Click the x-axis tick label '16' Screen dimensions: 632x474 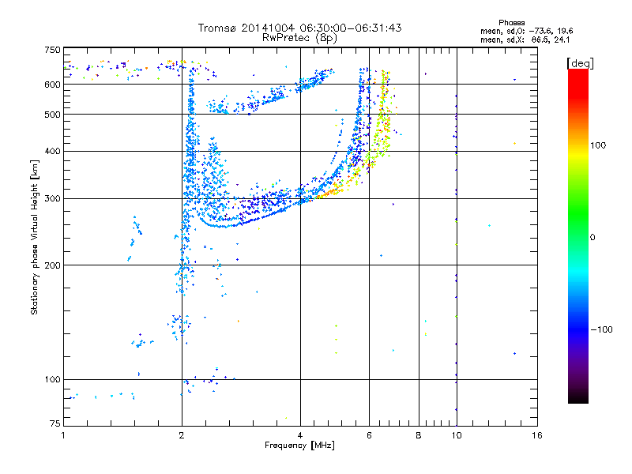537,435
